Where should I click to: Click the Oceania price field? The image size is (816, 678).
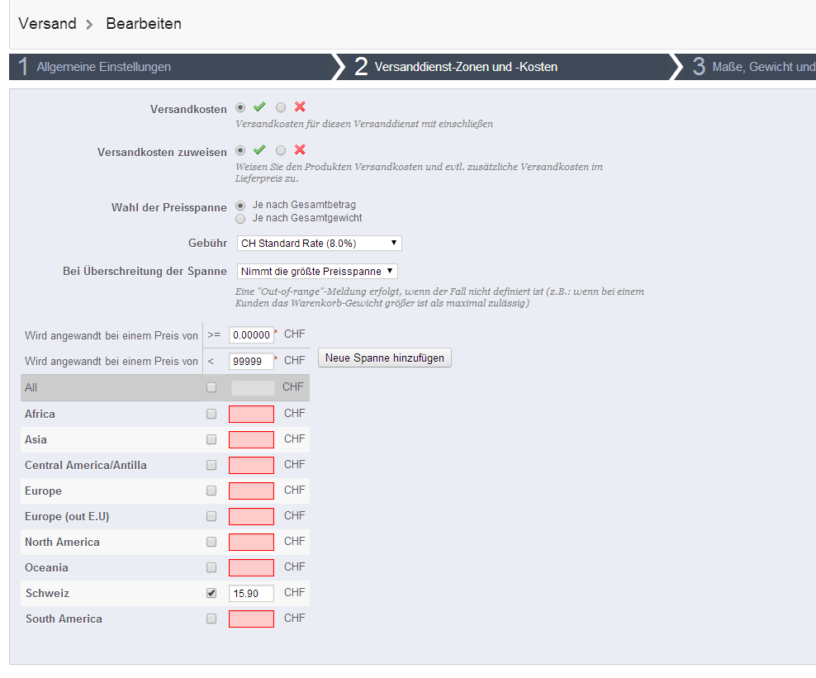coord(251,567)
